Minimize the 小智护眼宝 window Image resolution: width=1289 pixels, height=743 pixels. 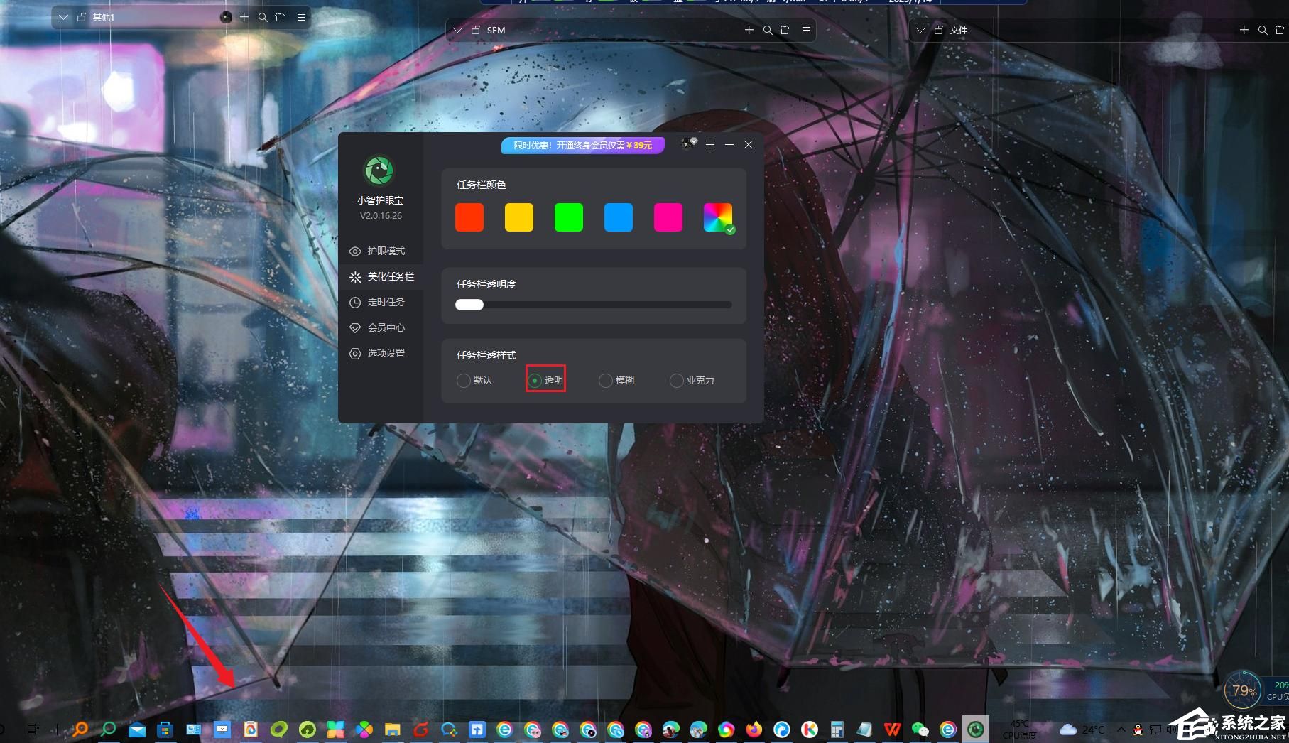pos(729,144)
